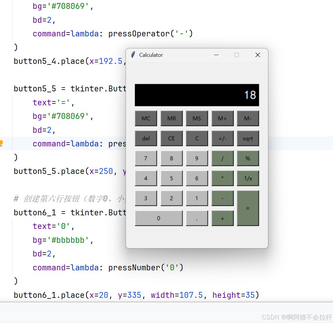Click the 1/x reciprocal button
Image resolution: width=333 pixels, height=323 pixels.
248,178
